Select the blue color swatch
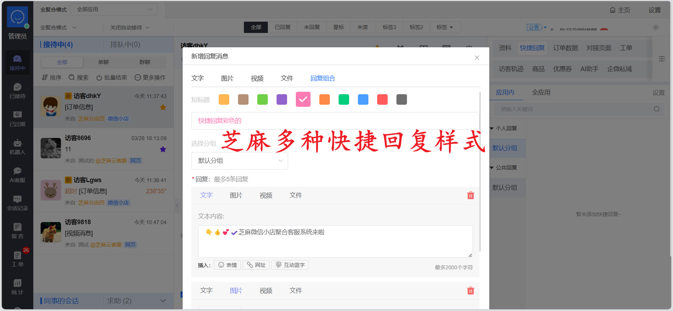673x311 pixels. click(x=363, y=99)
